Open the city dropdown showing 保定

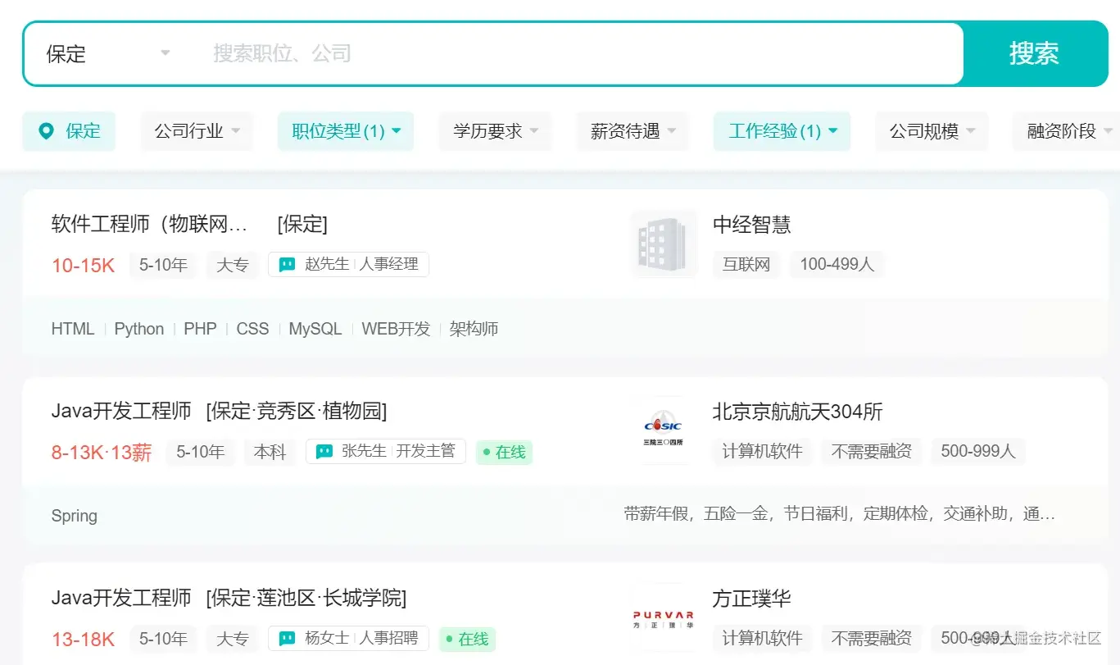(x=107, y=54)
